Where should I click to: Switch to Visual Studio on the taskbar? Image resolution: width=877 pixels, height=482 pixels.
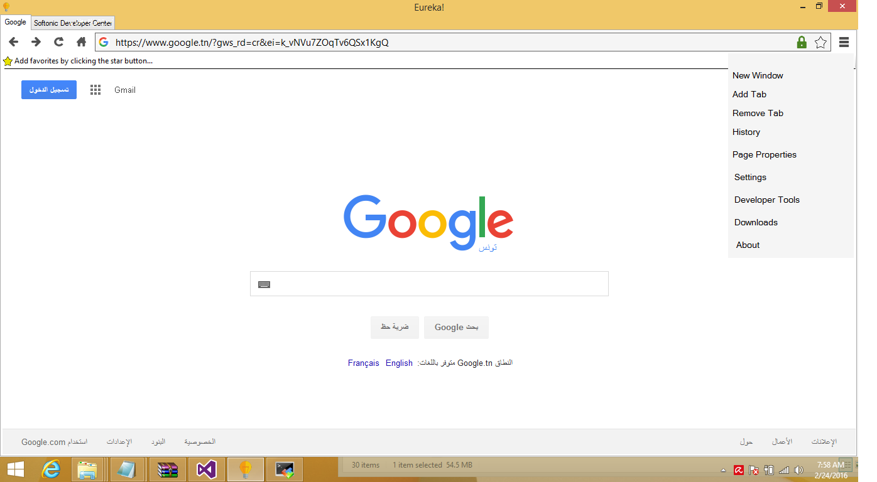pyautogui.click(x=207, y=469)
